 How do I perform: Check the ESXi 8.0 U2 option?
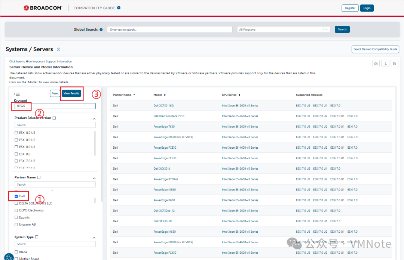[16, 140]
